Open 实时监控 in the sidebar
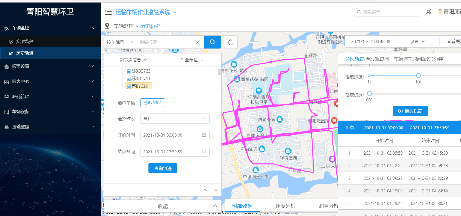 (25, 41)
